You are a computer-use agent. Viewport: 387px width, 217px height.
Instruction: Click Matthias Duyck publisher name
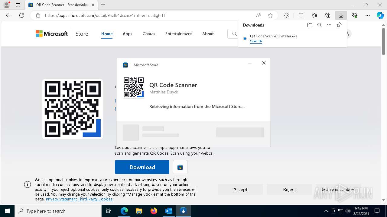coord(164,92)
